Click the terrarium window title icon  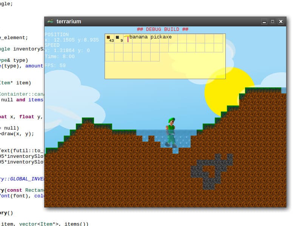(50, 21)
